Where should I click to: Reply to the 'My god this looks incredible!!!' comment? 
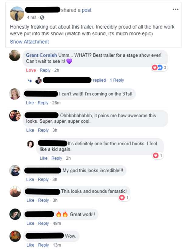click(x=43, y=180)
